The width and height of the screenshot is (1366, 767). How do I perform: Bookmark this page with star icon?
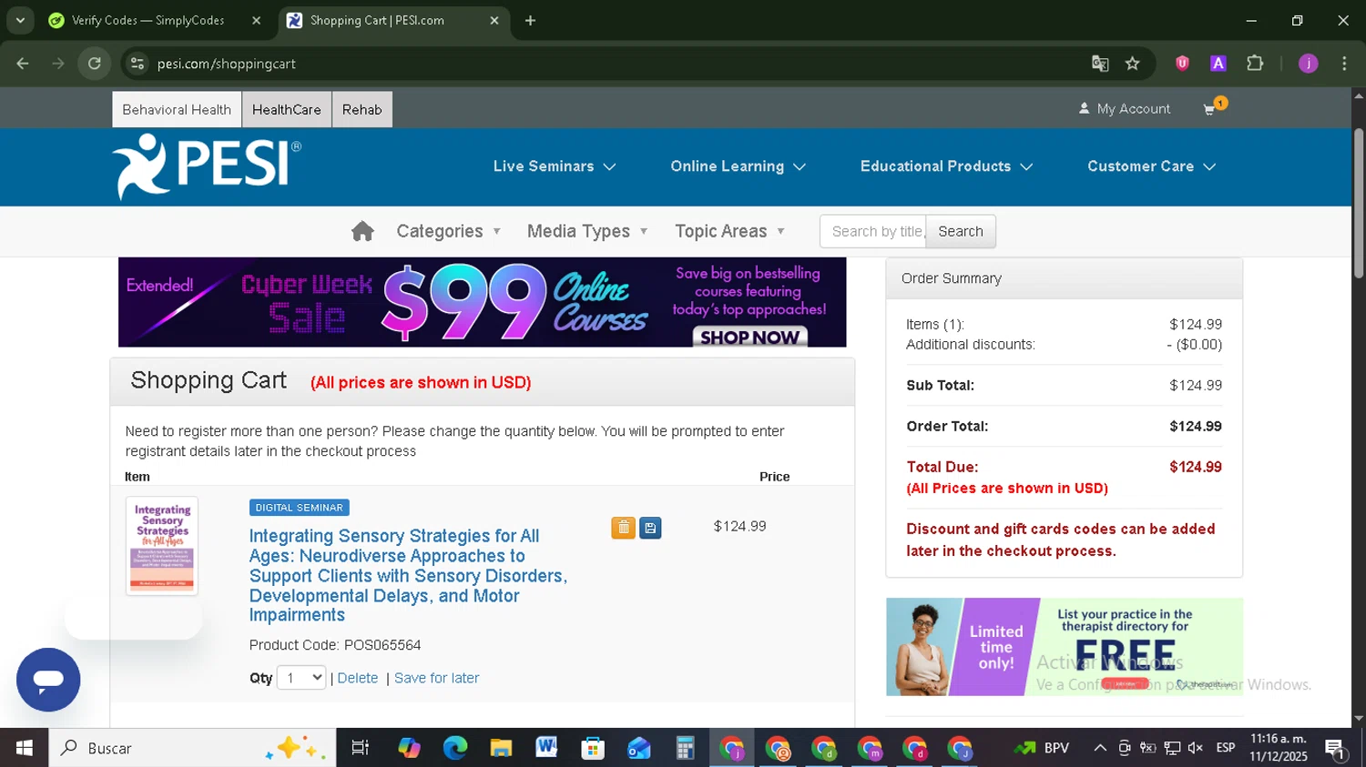tap(1132, 64)
